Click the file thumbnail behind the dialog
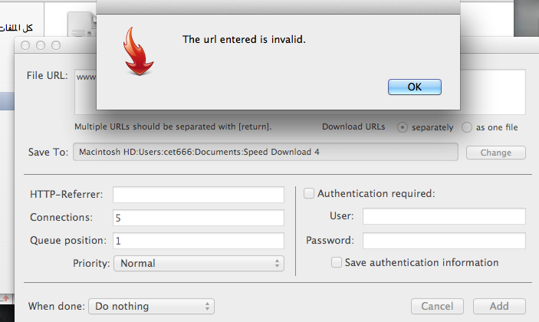Image resolution: width=539 pixels, height=322 pixels. click(x=82, y=23)
